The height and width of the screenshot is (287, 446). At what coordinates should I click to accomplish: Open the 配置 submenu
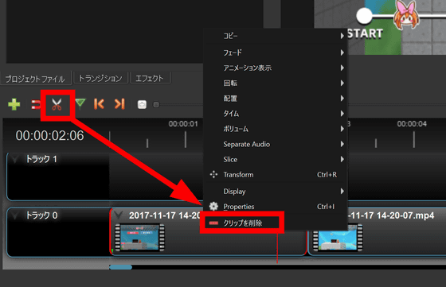tap(275, 99)
